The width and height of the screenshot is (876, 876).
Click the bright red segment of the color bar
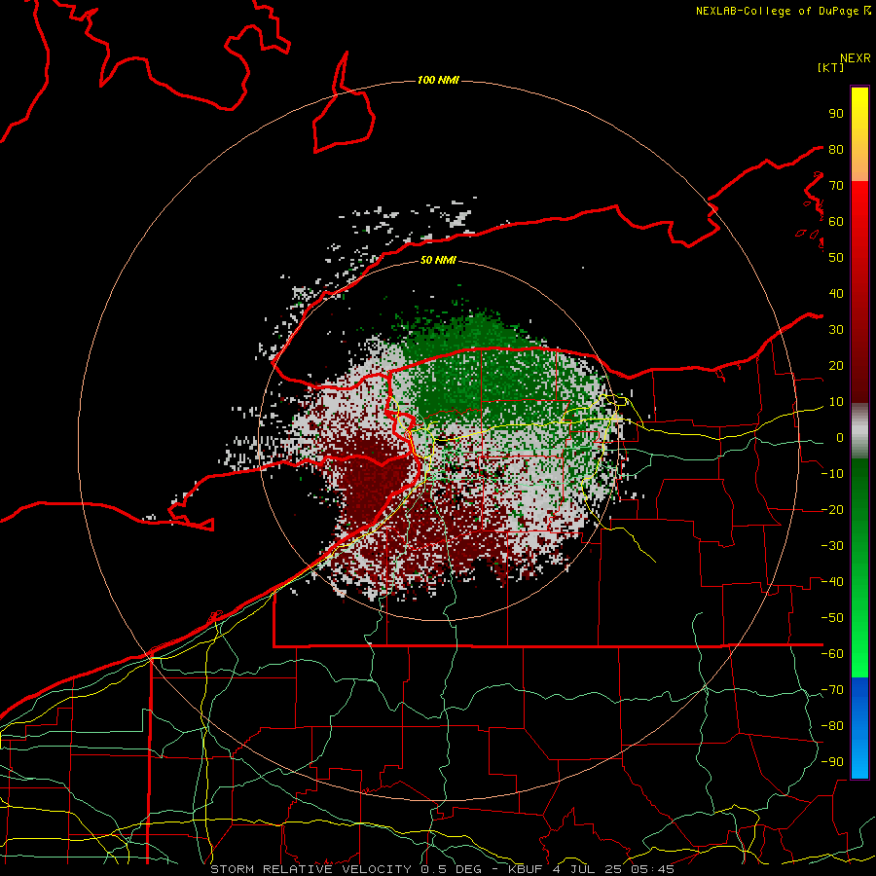coord(859,204)
